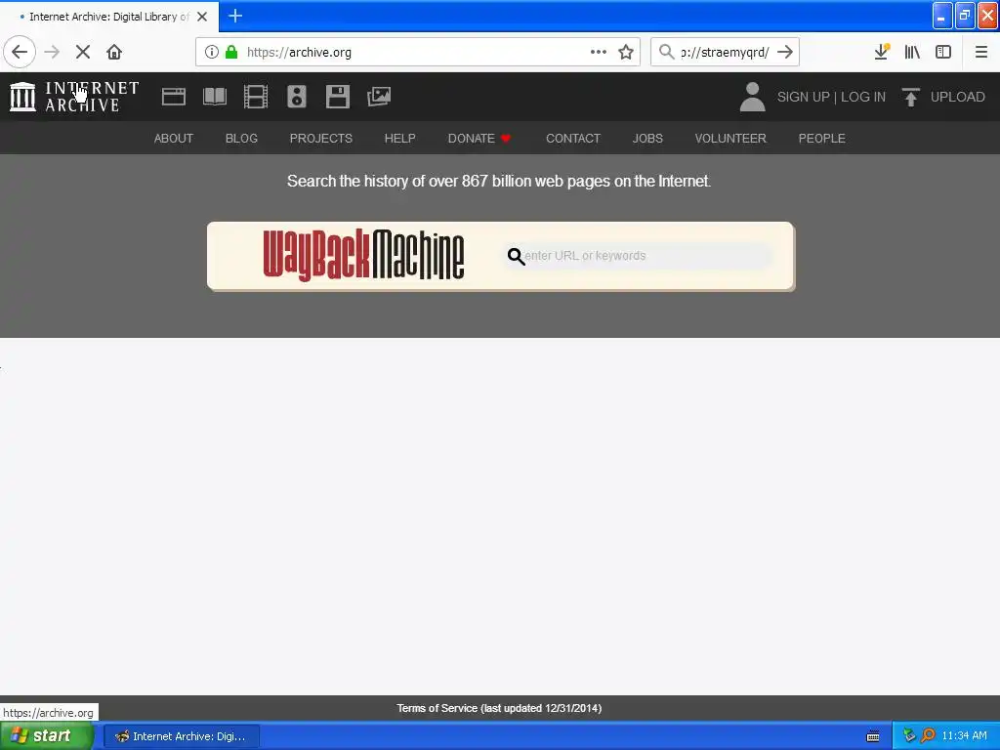1000x750 pixels.
Task: Open page actions three-dots menu
Action: [x=599, y=52]
